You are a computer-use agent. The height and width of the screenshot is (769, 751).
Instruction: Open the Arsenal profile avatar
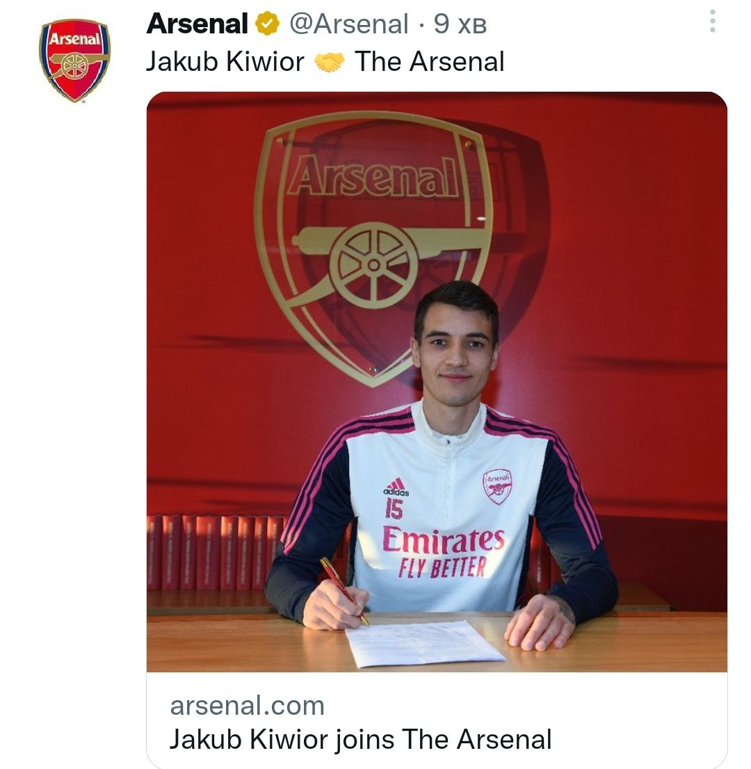pyautogui.click(x=74, y=60)
